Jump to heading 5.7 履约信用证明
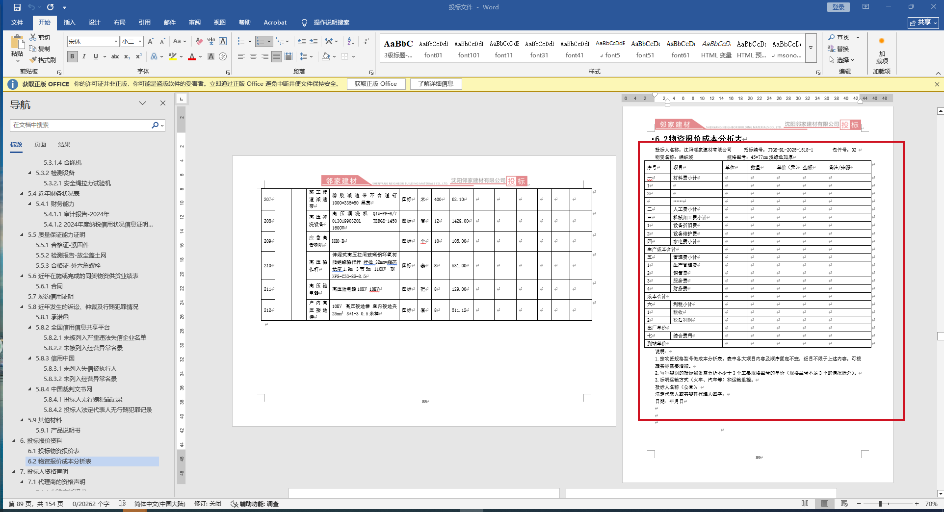Screen dimensions: 944x512 pos(51,297)
